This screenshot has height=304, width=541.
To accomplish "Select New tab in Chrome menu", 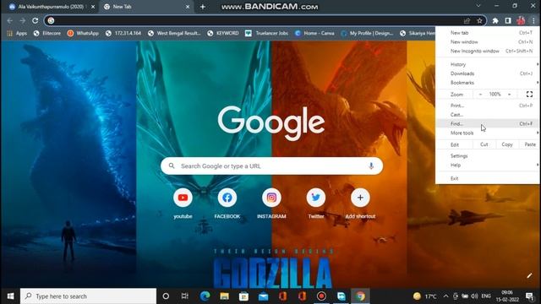I will click(x=487, y=33).
